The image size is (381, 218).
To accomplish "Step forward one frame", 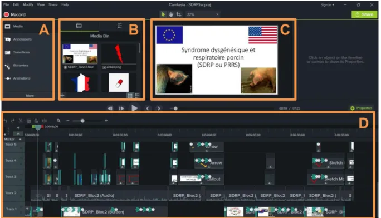I will 121,108.
